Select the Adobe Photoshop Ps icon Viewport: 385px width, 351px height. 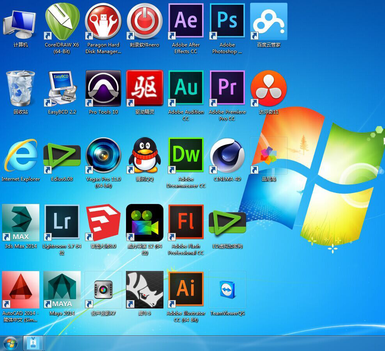pos(227,21)
